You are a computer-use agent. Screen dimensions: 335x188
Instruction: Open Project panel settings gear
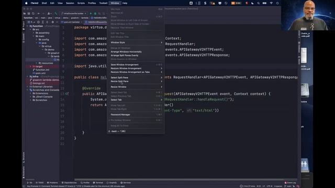52,22
